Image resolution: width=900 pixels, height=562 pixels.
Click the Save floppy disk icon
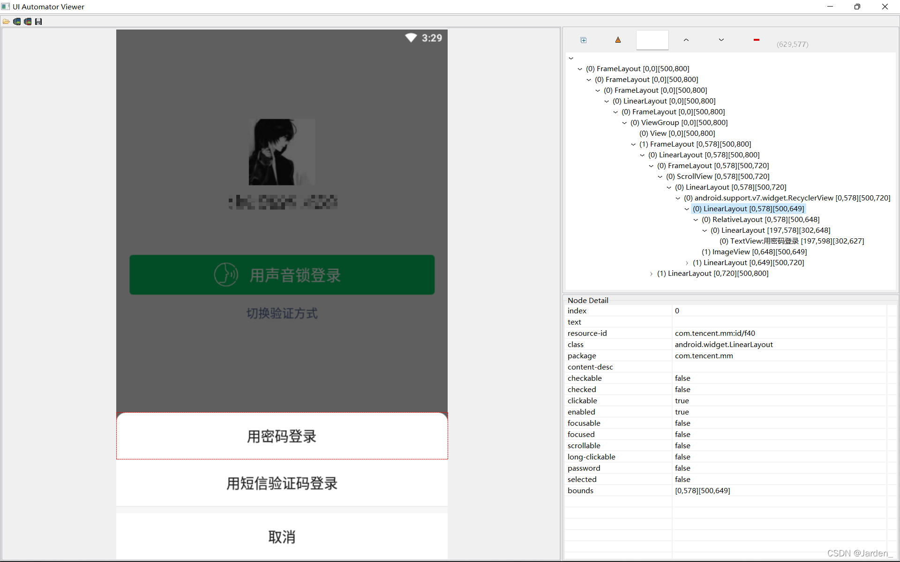pos(38,22)
